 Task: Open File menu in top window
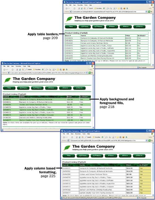tap(66, 5)
